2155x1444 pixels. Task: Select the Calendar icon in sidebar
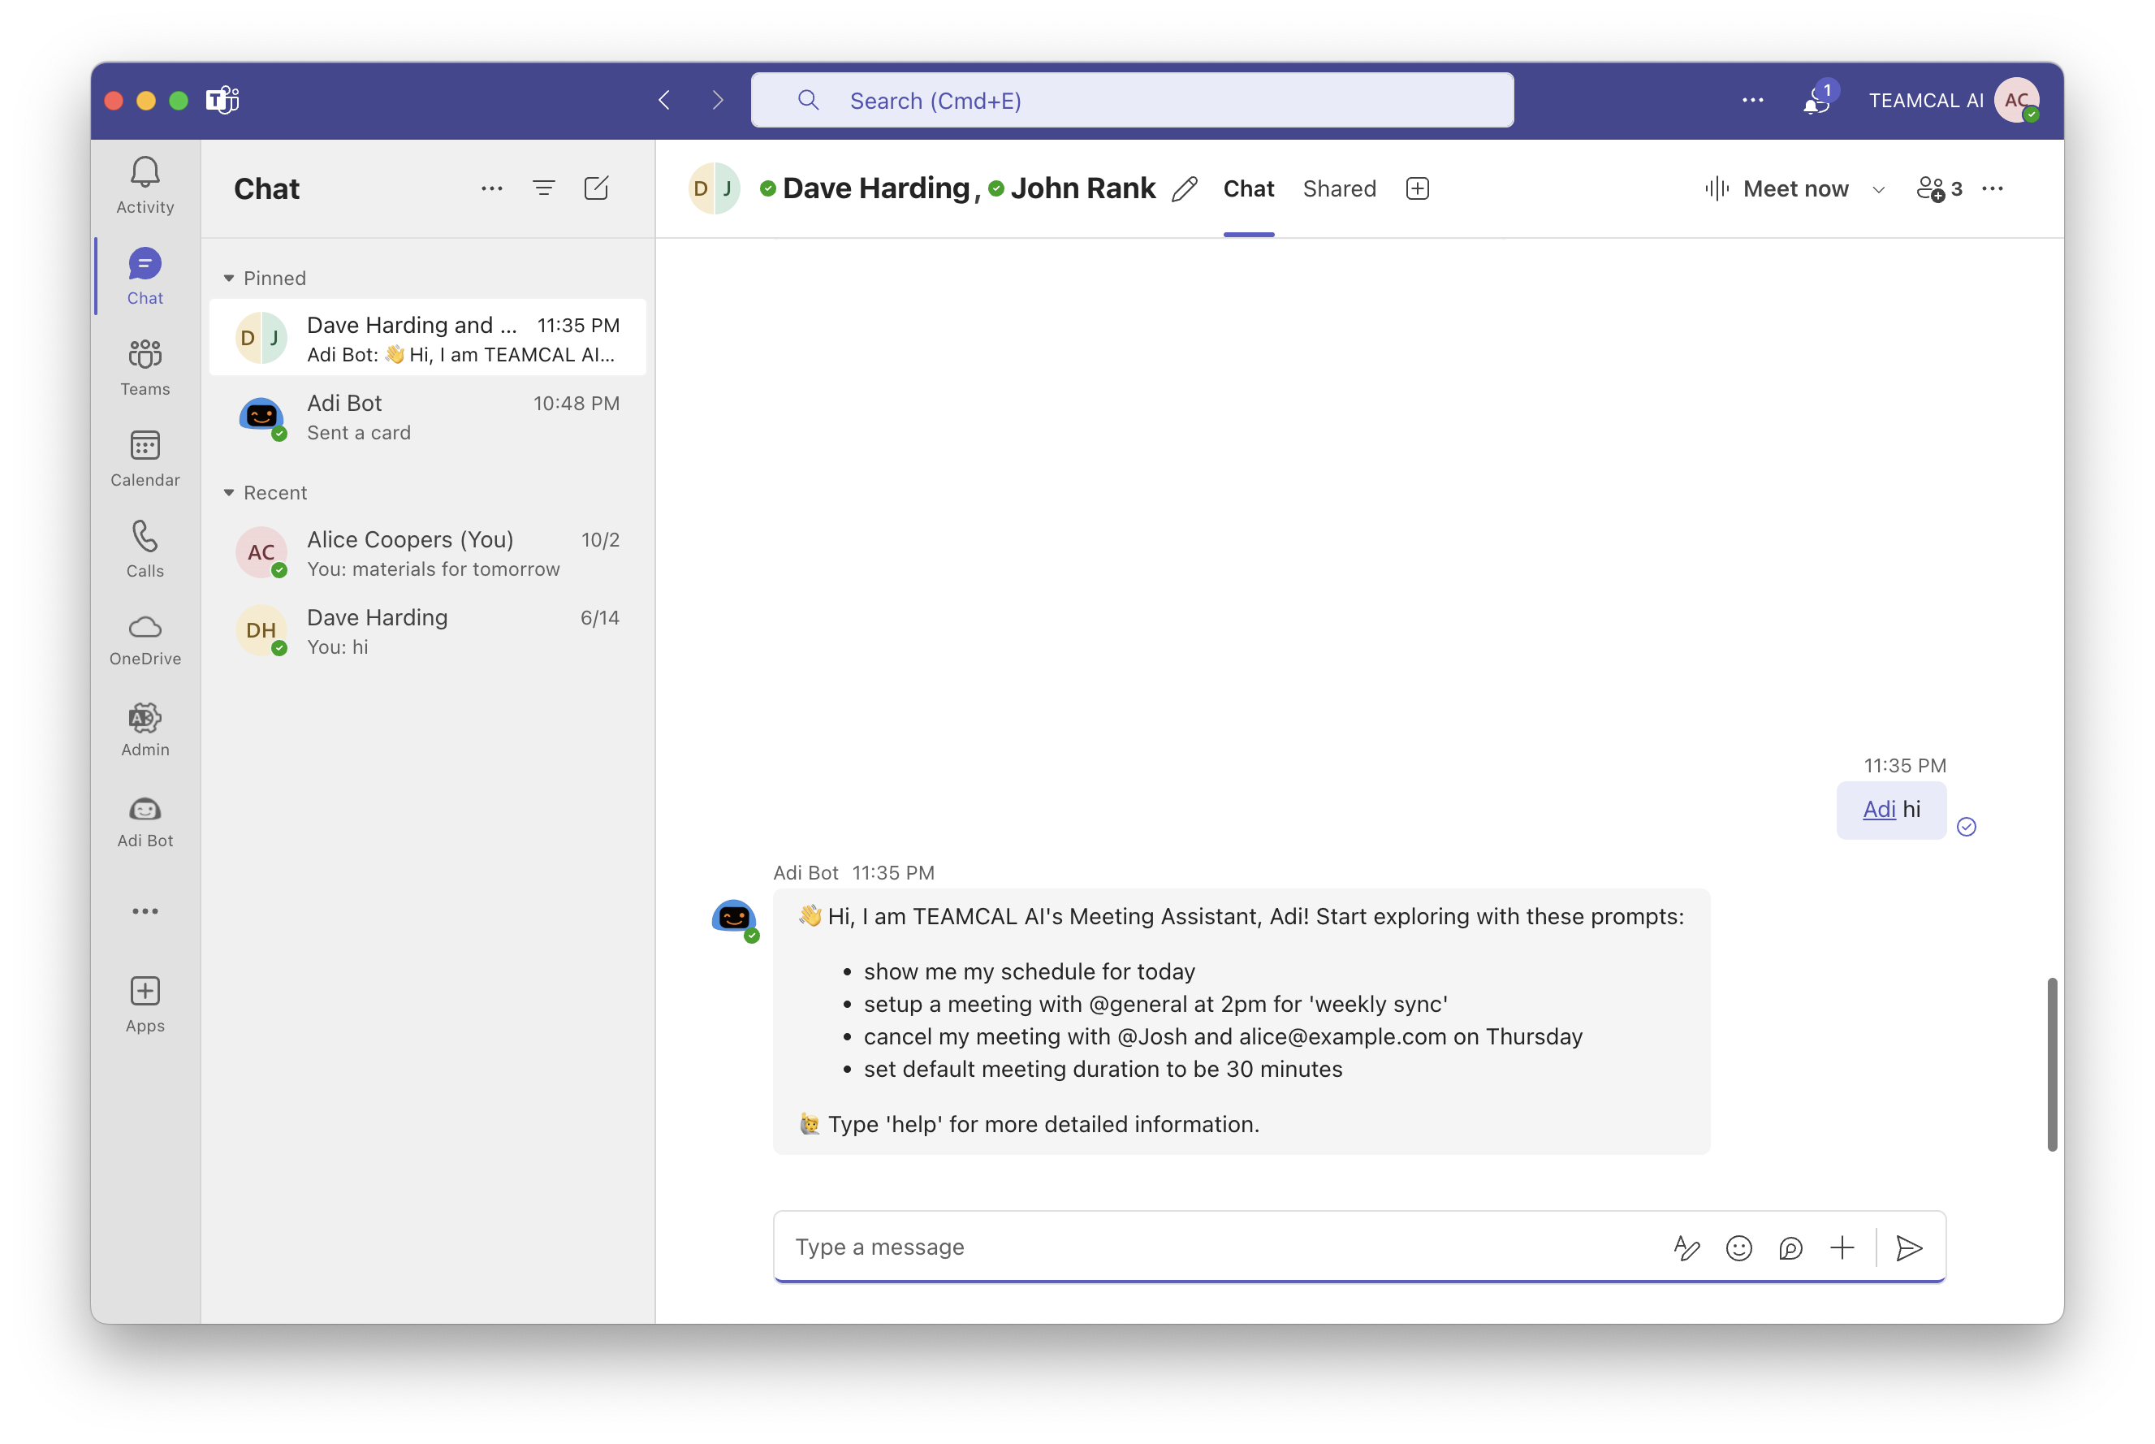(x=145, y=458)
